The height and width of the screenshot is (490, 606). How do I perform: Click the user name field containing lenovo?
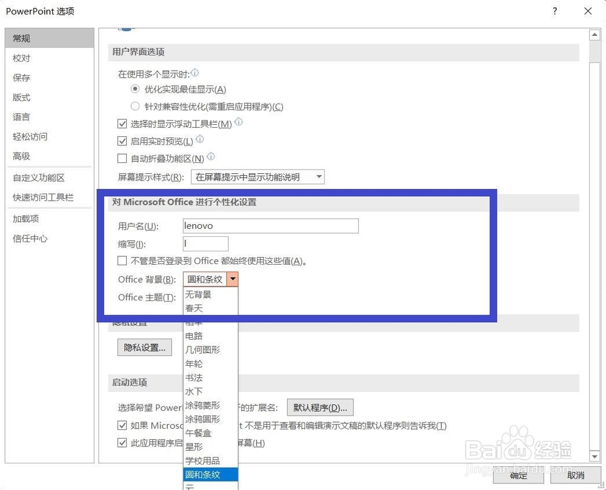pos(270,226)
